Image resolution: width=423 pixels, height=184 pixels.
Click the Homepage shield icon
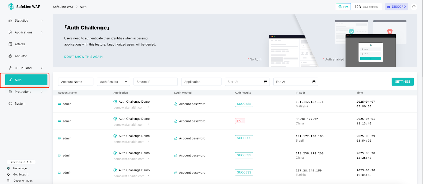coord(8,168)
